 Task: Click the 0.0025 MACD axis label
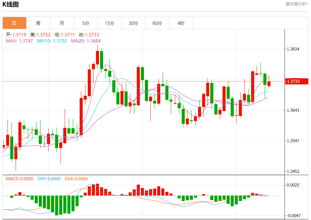pos(293,185)
